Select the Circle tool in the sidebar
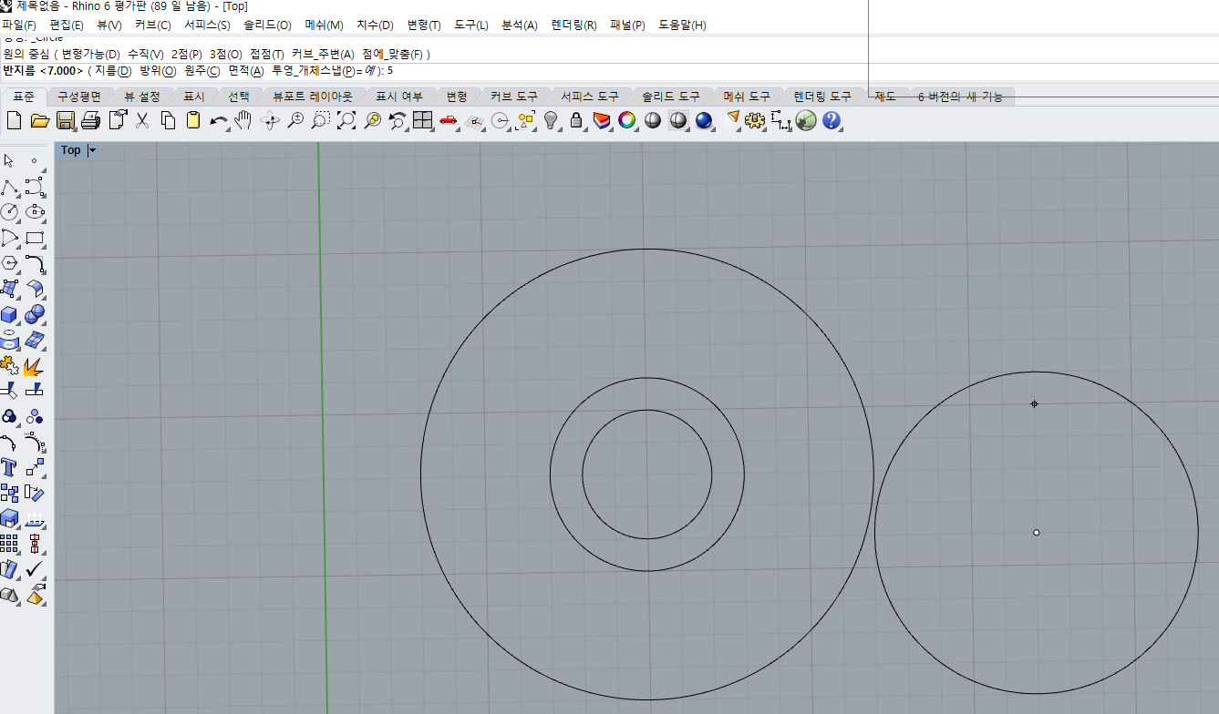This screenshot has height=714, width=1219. [x=9, y=212]
